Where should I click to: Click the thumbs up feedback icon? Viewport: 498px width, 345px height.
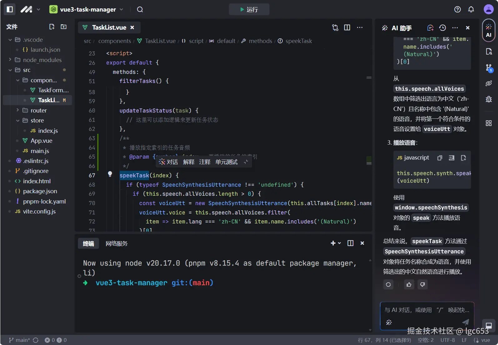click(x=409, y=285)
